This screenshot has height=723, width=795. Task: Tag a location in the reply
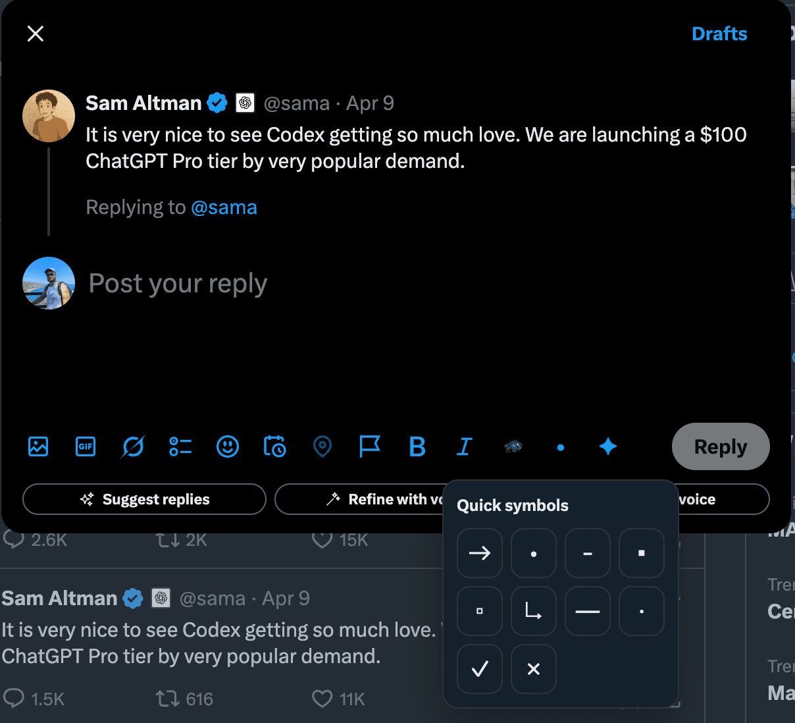(322, 446)
